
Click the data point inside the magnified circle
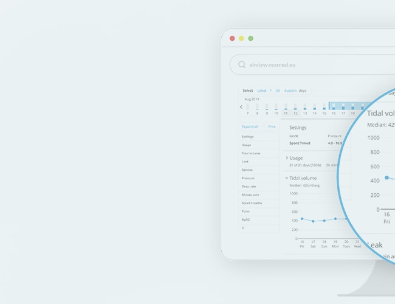pyautogui.click(x=386, y=178)
